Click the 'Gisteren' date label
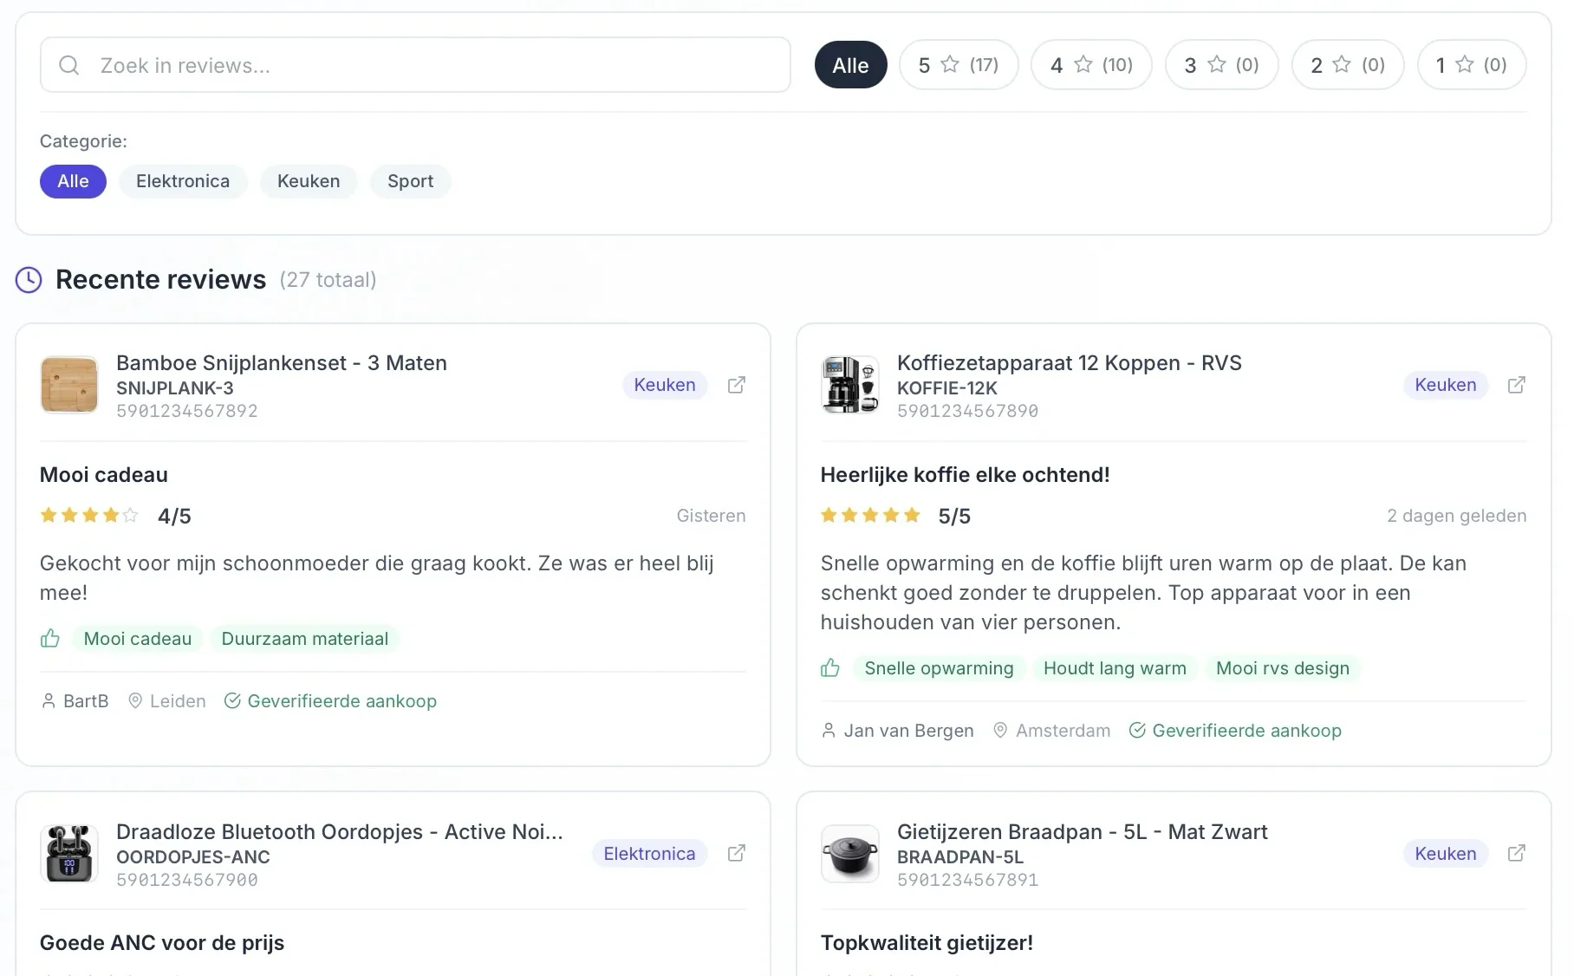The height and width of the screenshot is (976, 1574). click(x=711, y=516)
